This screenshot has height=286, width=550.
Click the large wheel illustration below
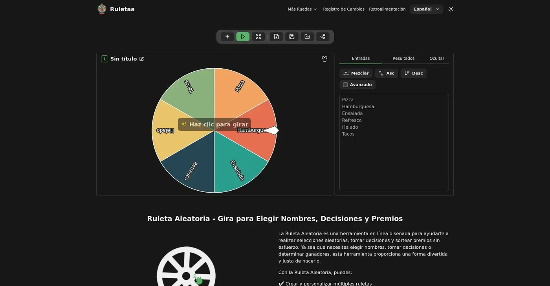(x=186, y=267)
